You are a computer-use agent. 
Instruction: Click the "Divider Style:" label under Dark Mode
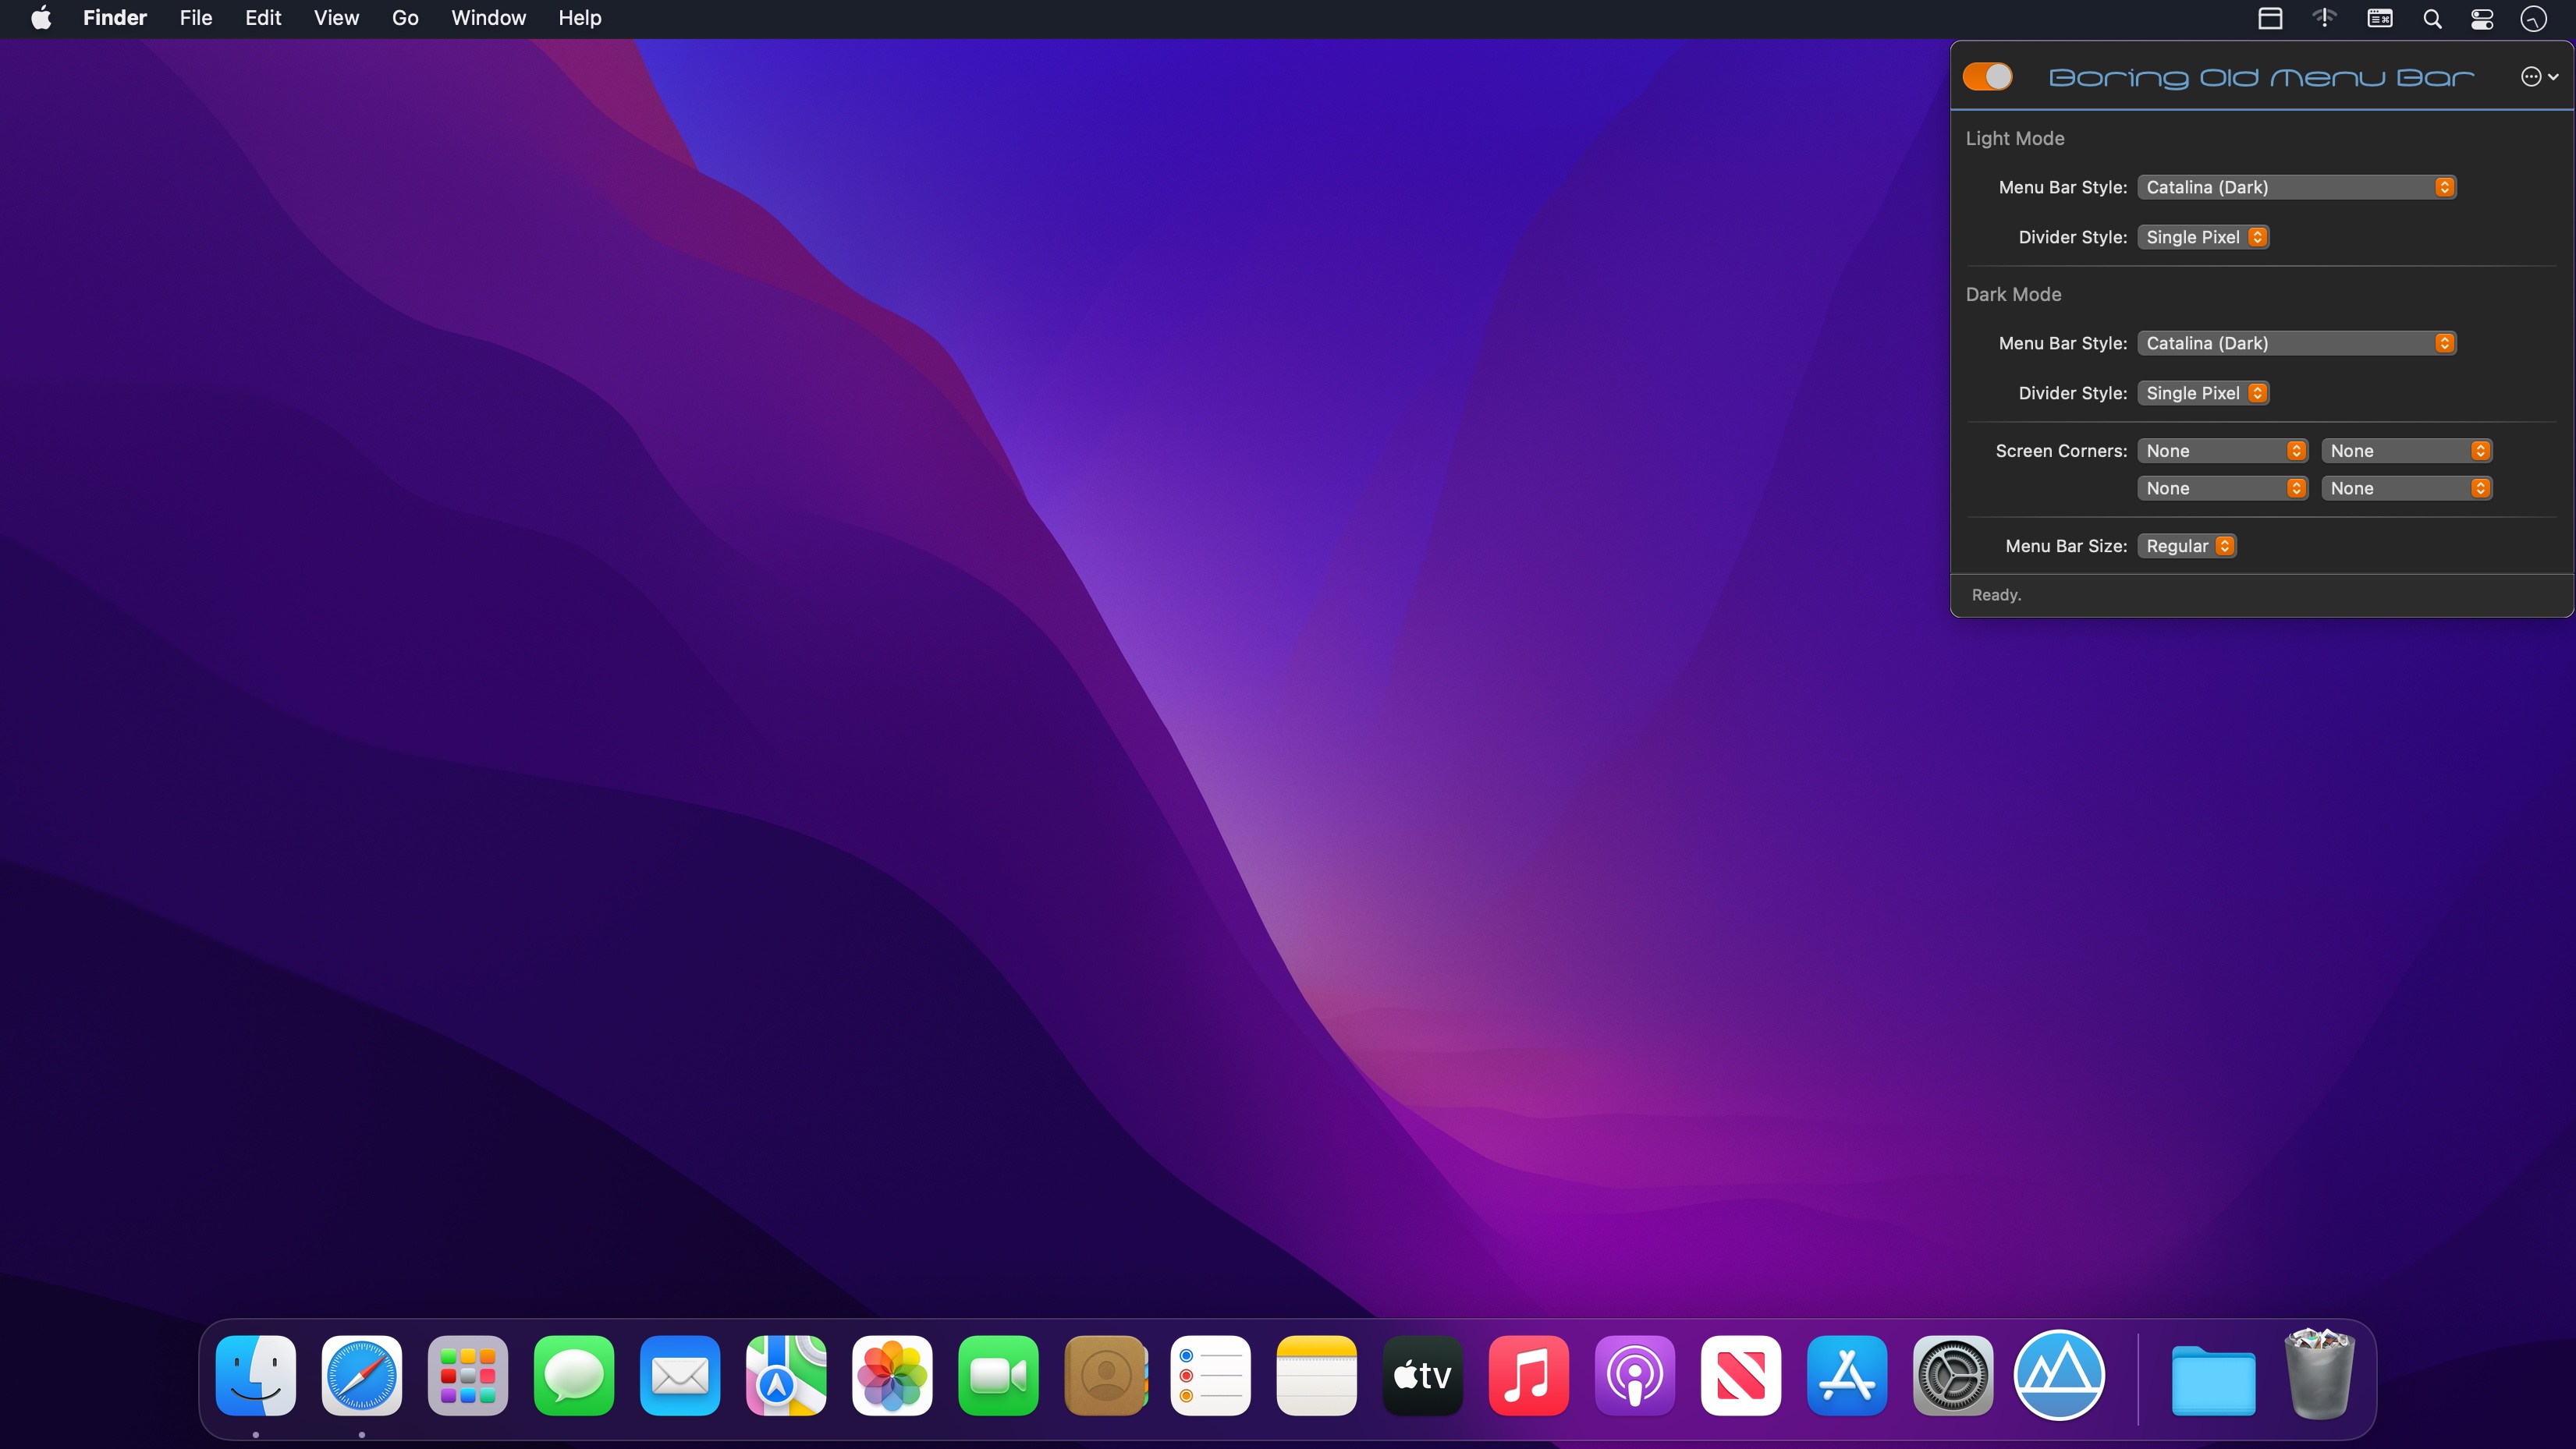pos(2073,393)
